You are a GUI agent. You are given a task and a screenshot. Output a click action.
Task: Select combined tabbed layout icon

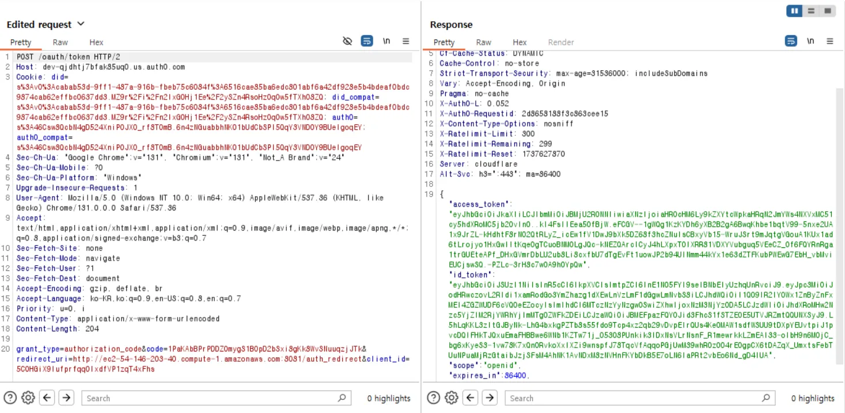tap(828, 11)
